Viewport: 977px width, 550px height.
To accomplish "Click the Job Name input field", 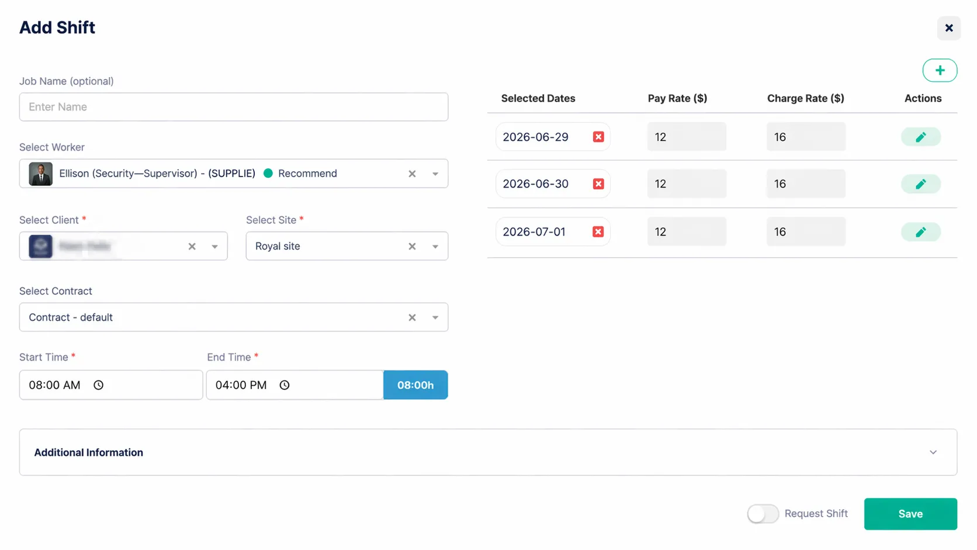I will pyautogui.click(x=234, y=107).
